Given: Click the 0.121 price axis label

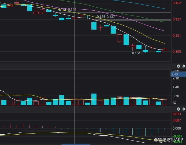Looking at the screenshot, I should coord(177,35).
